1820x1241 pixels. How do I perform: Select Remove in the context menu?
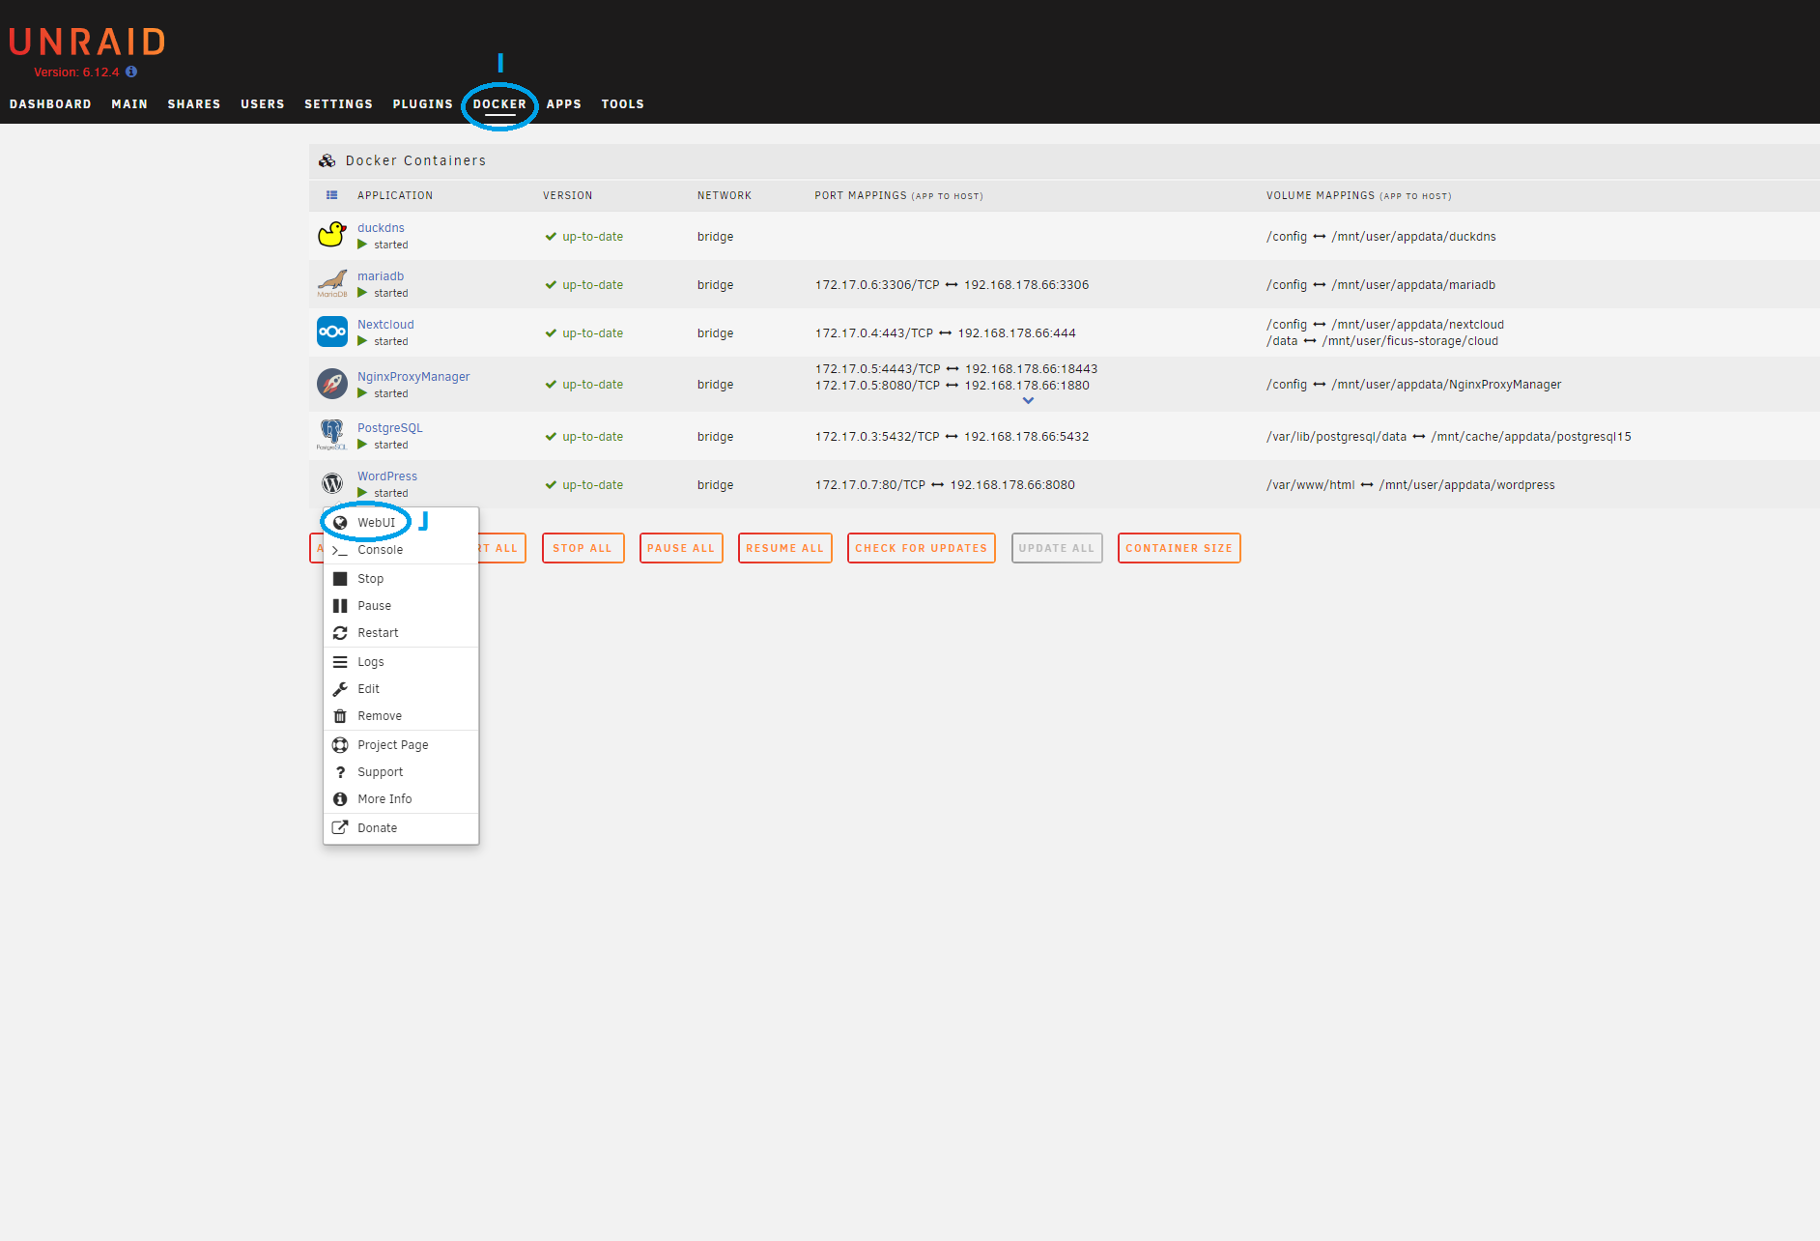coord(379,716)
